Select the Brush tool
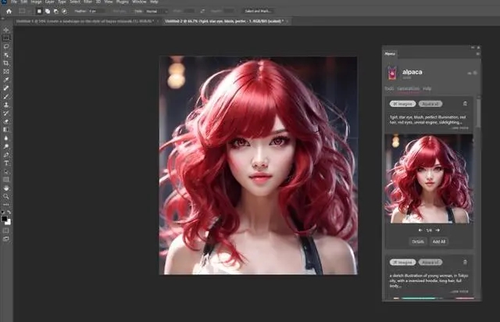500x322 pixels. (x=6, y=96)
